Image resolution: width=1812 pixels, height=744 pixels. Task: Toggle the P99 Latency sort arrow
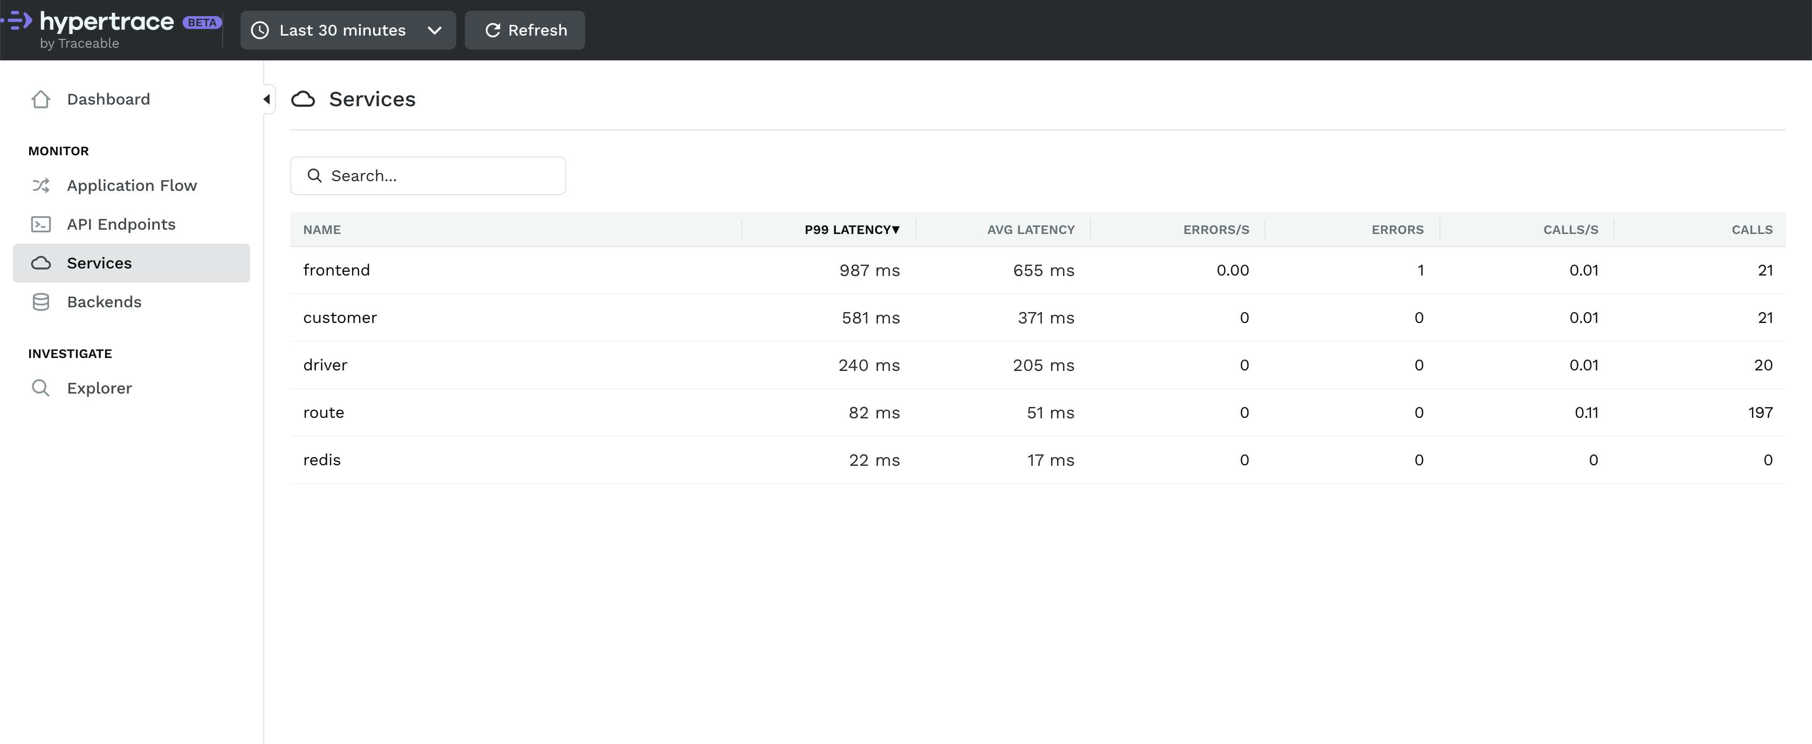click(895, 230)
